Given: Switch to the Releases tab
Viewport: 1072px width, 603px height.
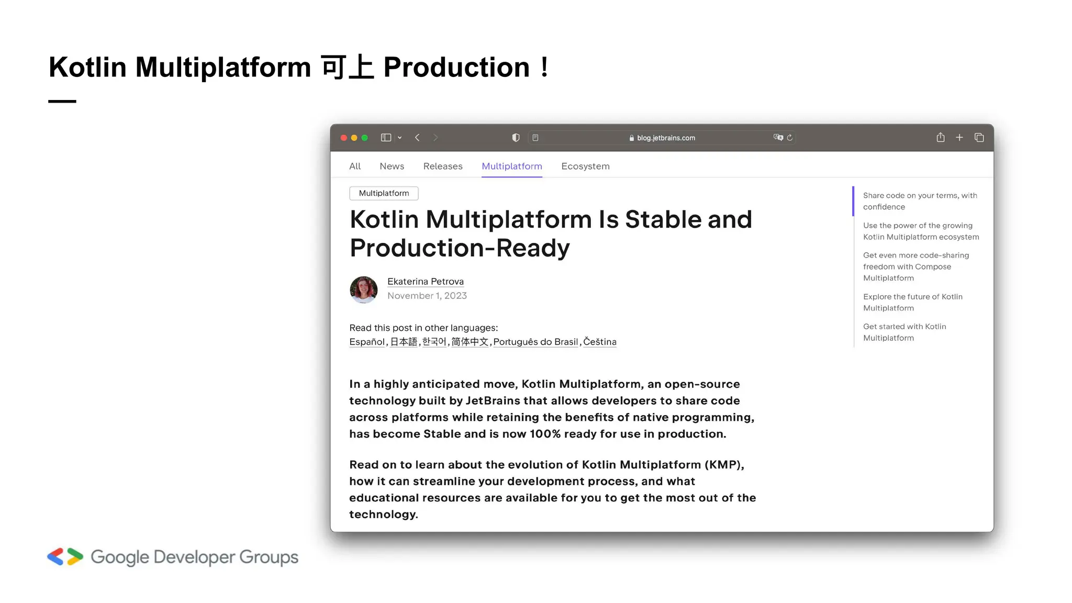Looking at the screenshot, I should pos(443,166).
